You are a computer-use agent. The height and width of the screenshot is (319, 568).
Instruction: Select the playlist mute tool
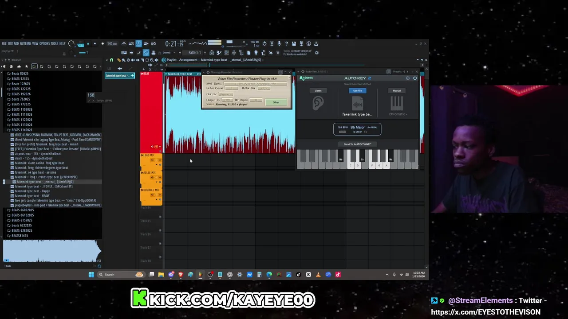[133, 60]
